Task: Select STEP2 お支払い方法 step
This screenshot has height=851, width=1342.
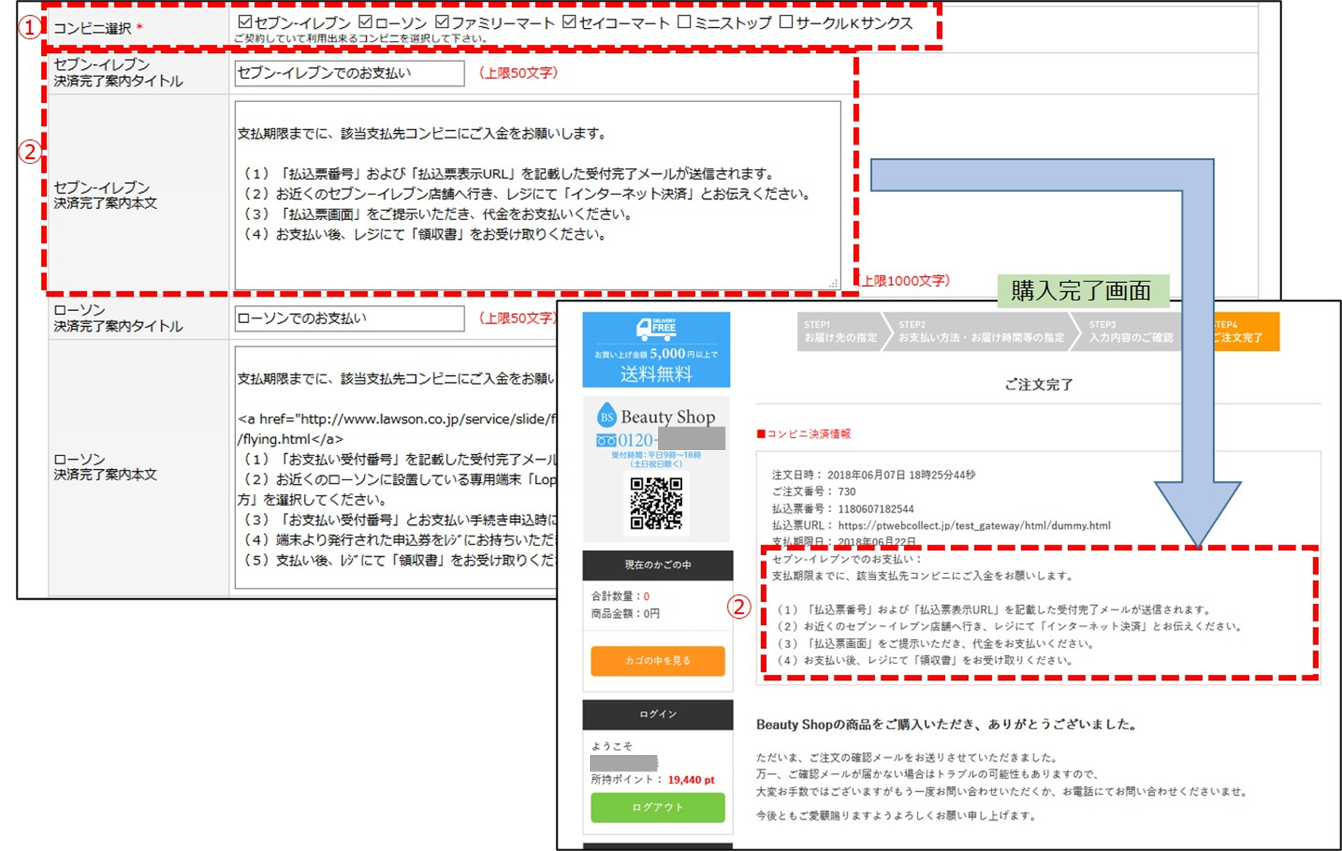Action: [980, 332]
